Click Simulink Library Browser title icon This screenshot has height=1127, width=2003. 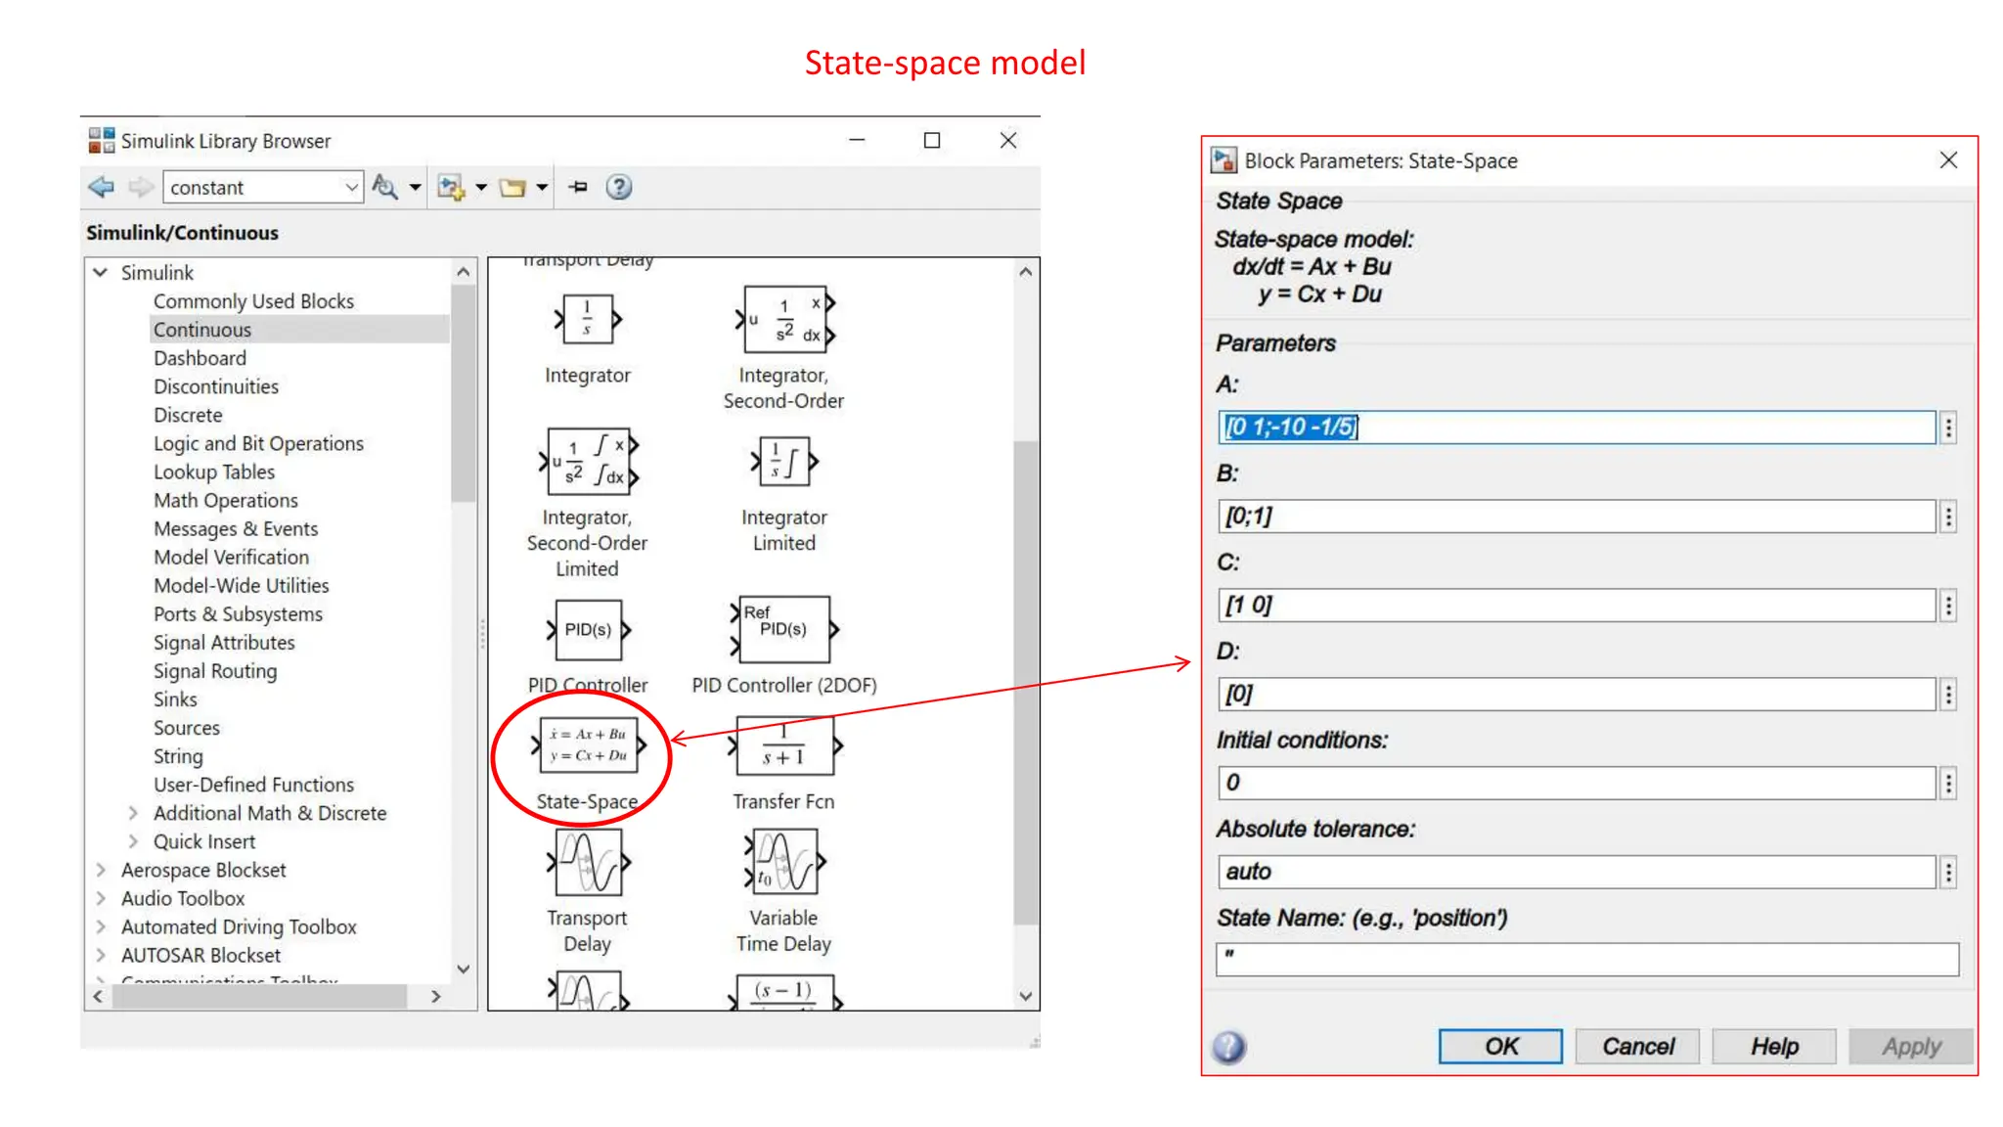[x=102, y=140]
